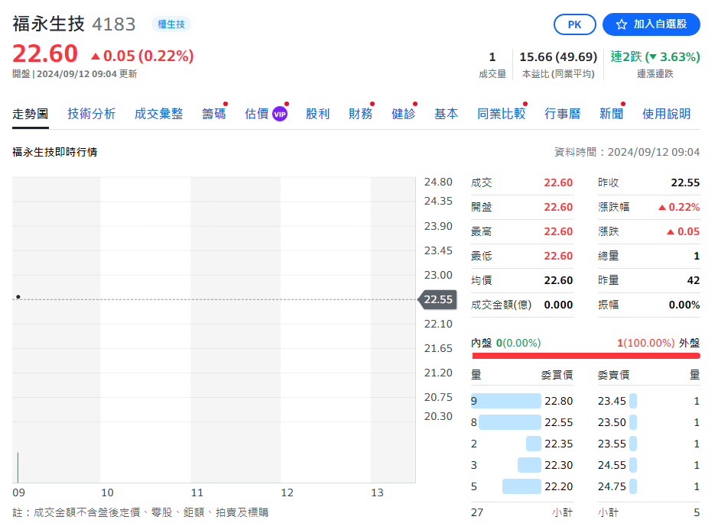
Task: Click the 均價 label in the quote table
Action: [481, 280]
